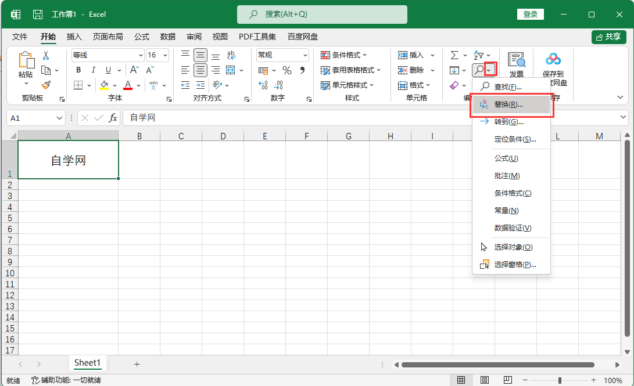Open the Name Box dropdown arrow
This screenshot has width=634, height=386.
click(59, 118)
